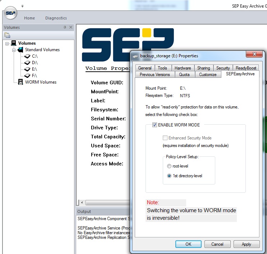Click the drive icon in Properties title bar

click(x=135, y=56)
